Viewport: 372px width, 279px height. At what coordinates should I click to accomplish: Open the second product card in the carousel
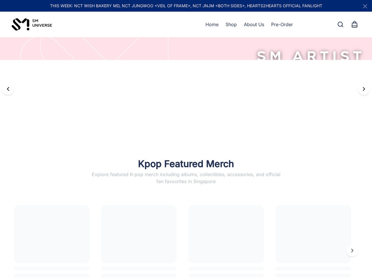139,234
